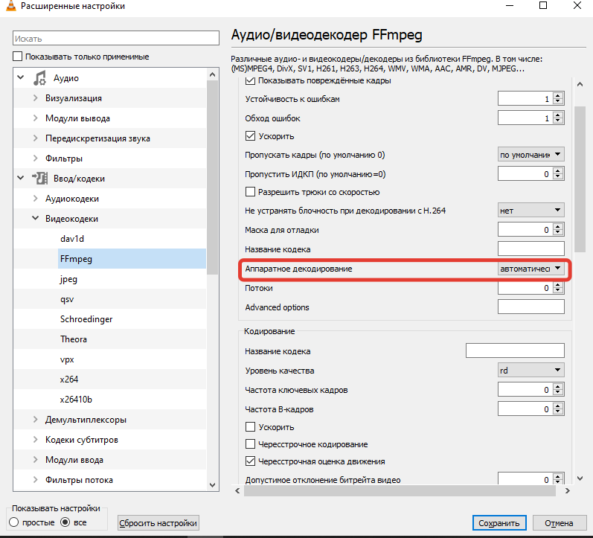Click the Сбросить настройки button
The height and width of the screenshot is (538, 593).
pos(158,523)
